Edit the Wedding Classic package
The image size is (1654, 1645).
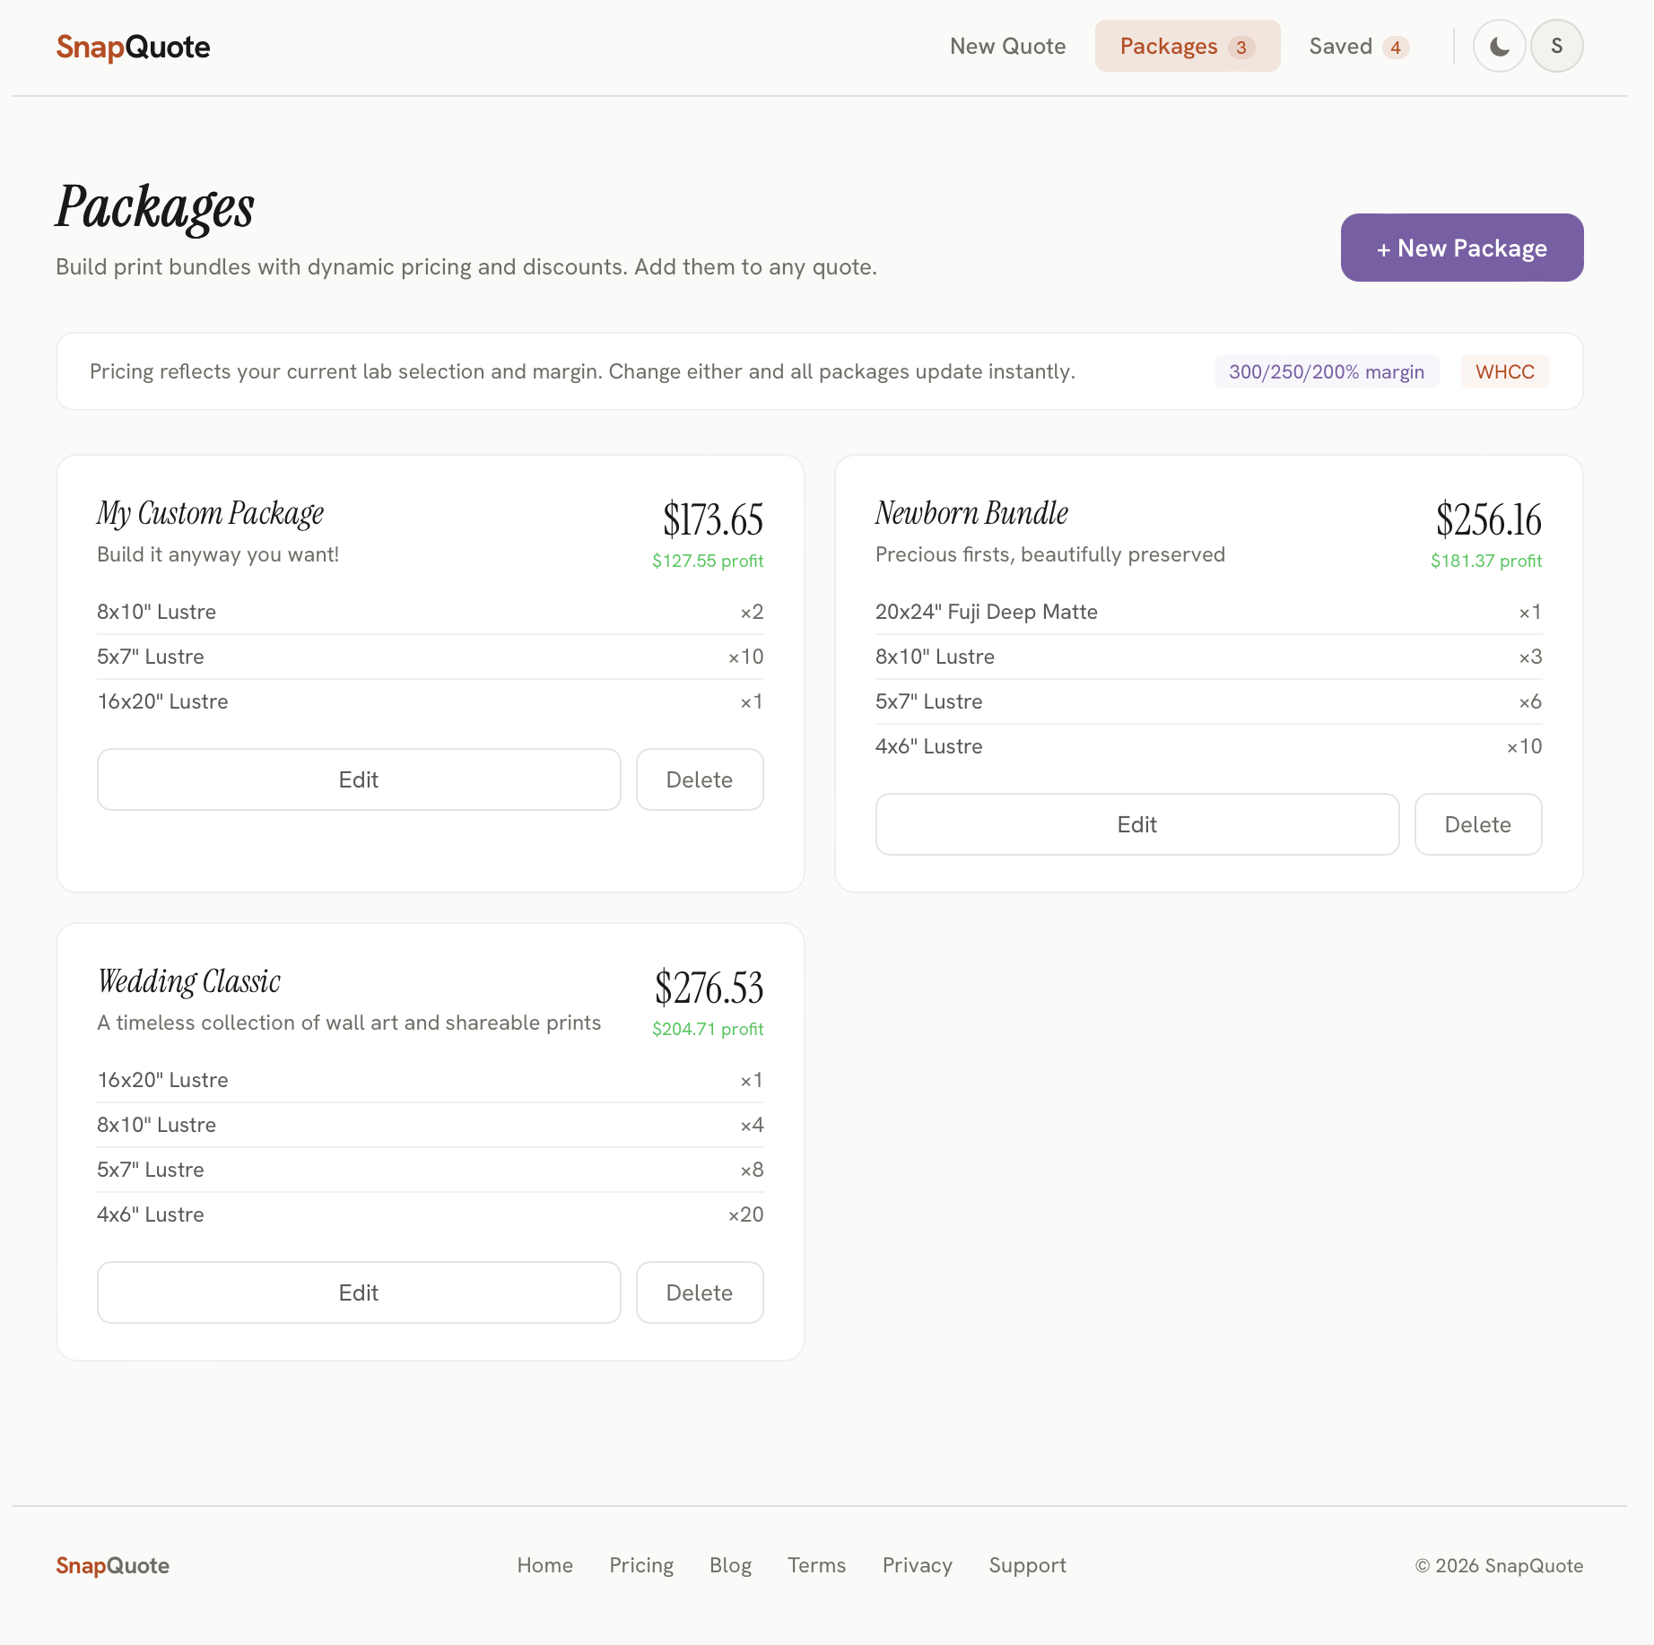(x=359, y=1292)
